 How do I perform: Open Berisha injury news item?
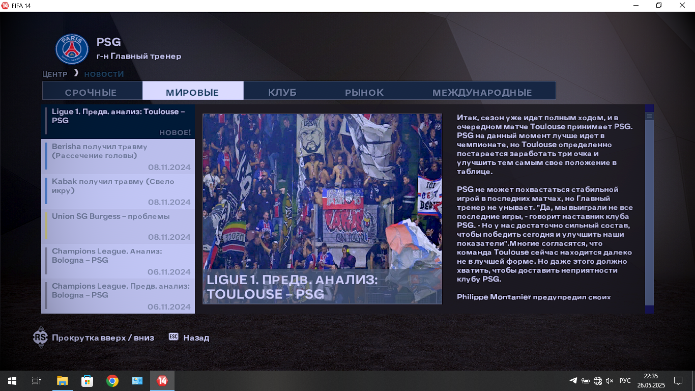pos(118,156)
